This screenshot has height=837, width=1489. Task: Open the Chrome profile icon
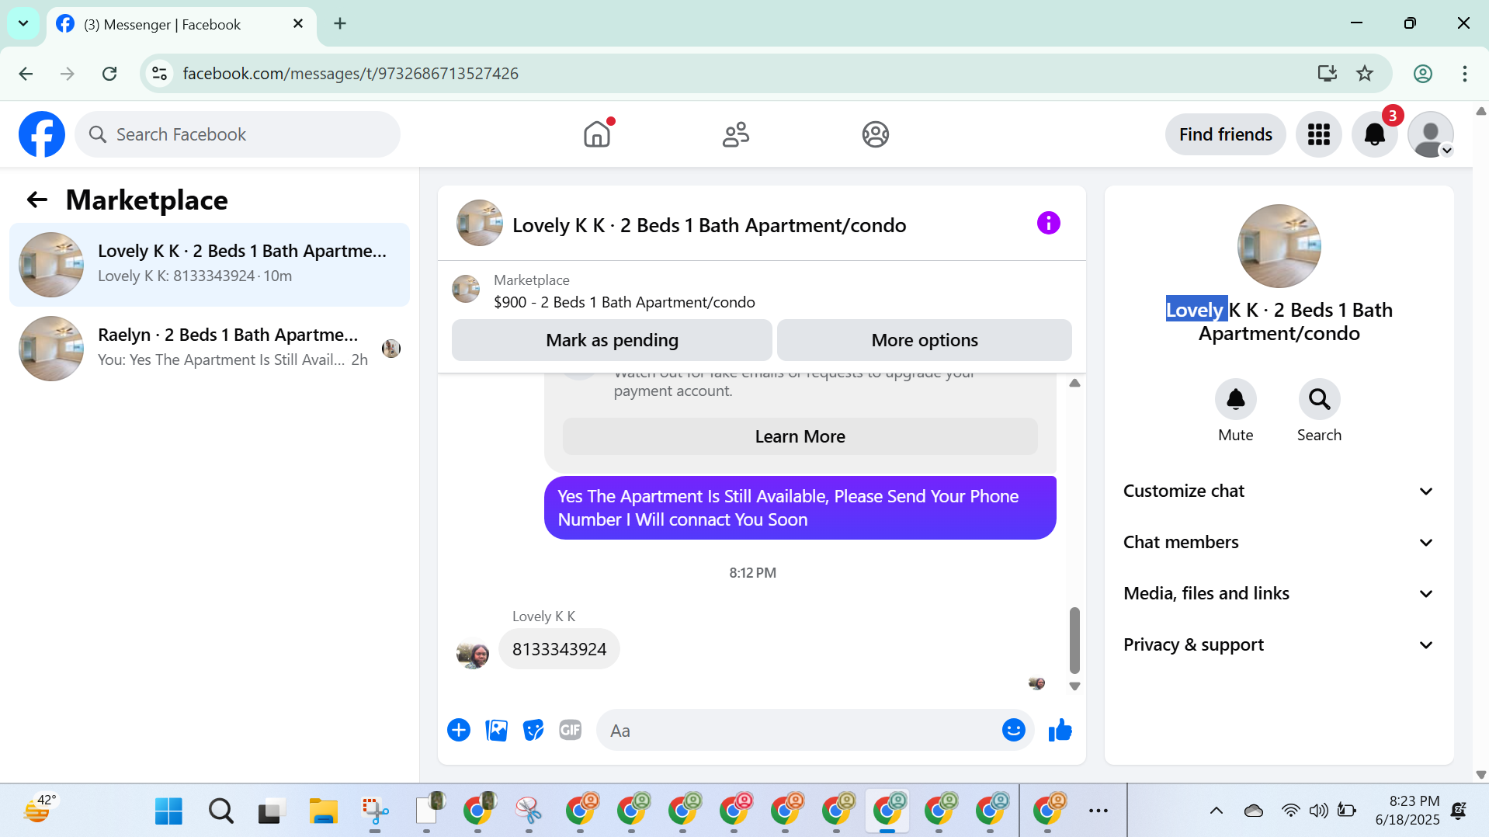click(x=1422, y=74)
